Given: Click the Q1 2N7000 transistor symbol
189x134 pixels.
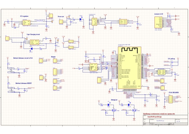Looking at the screenshot, I should 113,110.
